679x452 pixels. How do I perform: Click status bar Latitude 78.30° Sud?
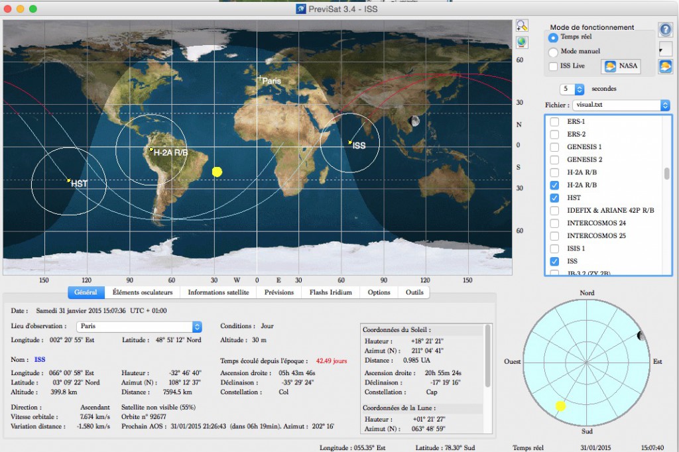tap(445, 447)
